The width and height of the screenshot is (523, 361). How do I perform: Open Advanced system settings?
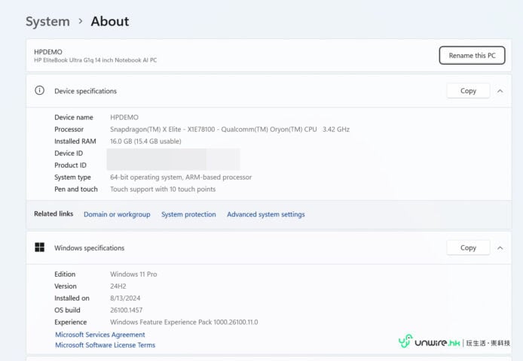(x=266, y=214)
